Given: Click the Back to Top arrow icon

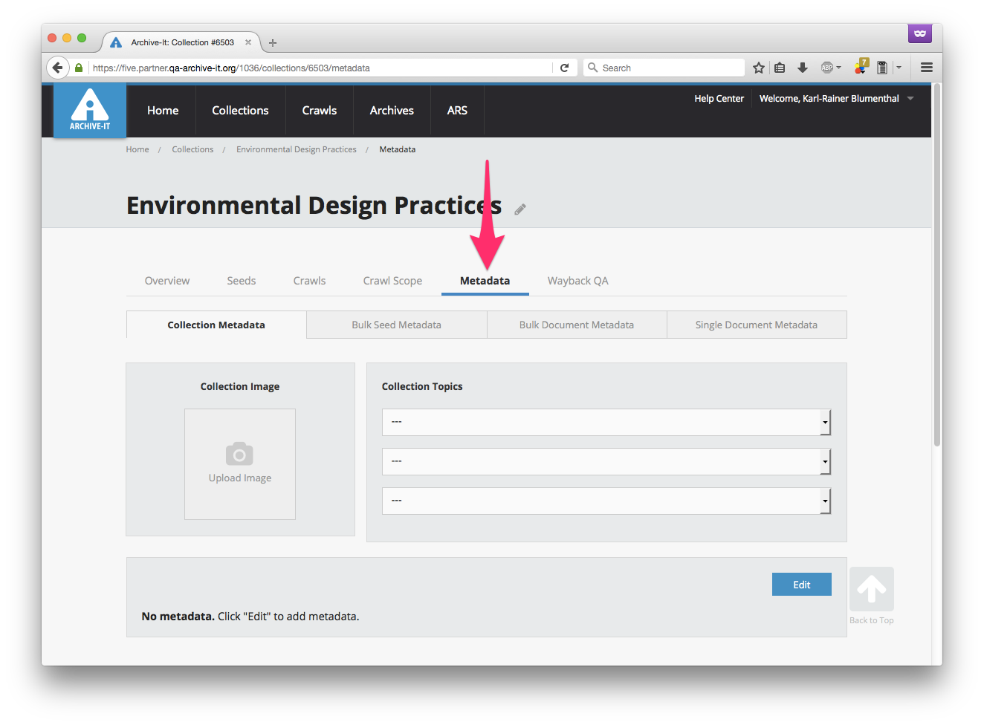Looking at the screenshot, I should click(x=871, y=589).
